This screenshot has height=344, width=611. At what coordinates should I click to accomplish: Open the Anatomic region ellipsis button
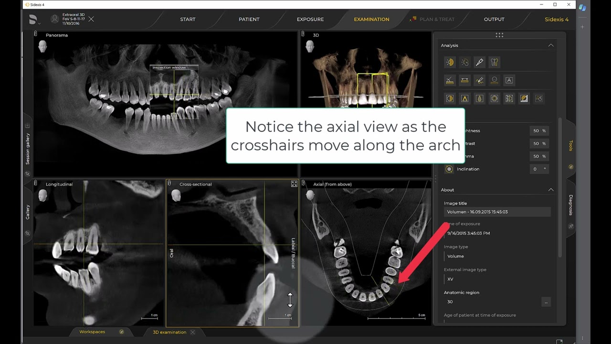pos(546,302)
